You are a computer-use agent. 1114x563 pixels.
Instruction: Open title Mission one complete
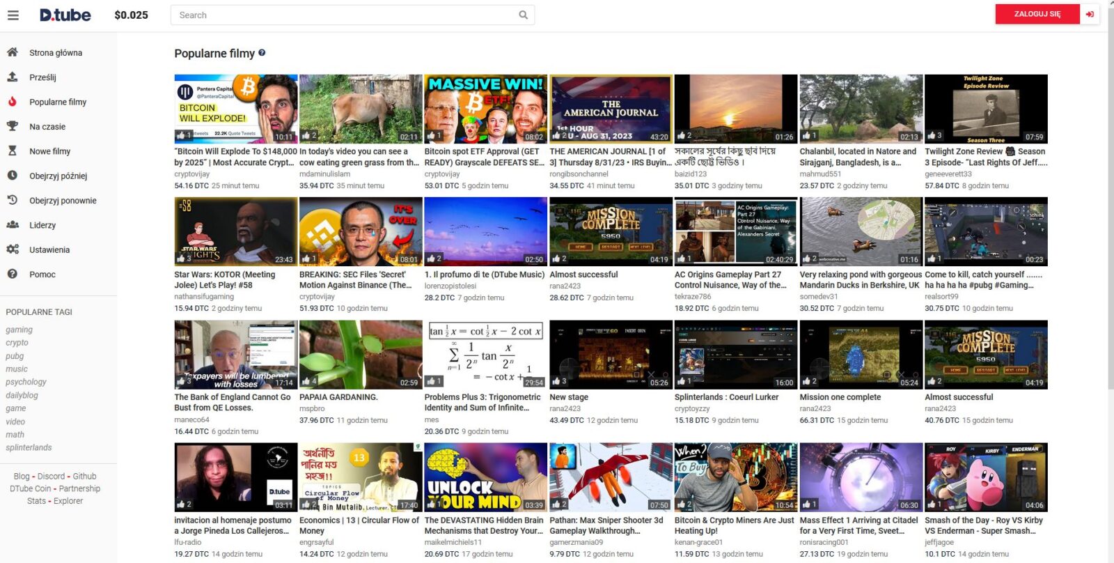pyautogui.click(x=840, y=397)
